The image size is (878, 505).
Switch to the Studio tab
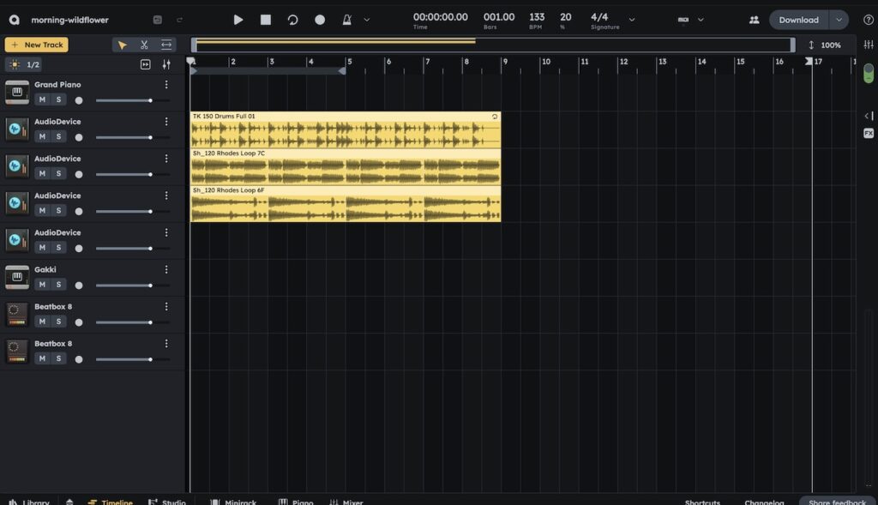(x=168, y=502)
